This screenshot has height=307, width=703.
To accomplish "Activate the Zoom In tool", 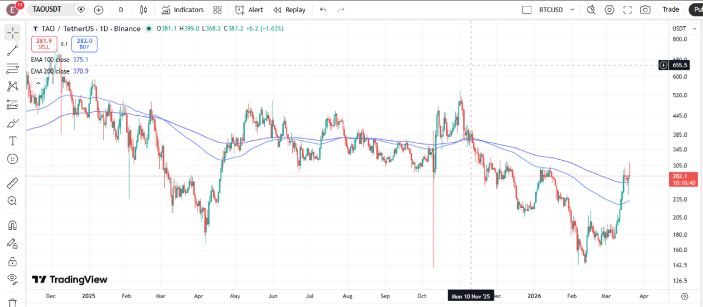I will point(12,201).
